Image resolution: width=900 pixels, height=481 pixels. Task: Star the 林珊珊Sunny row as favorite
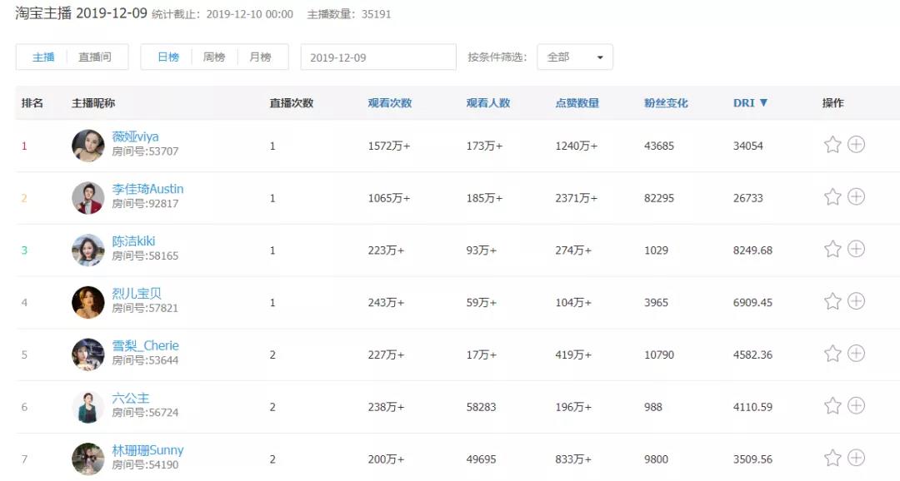pos(832,458)
